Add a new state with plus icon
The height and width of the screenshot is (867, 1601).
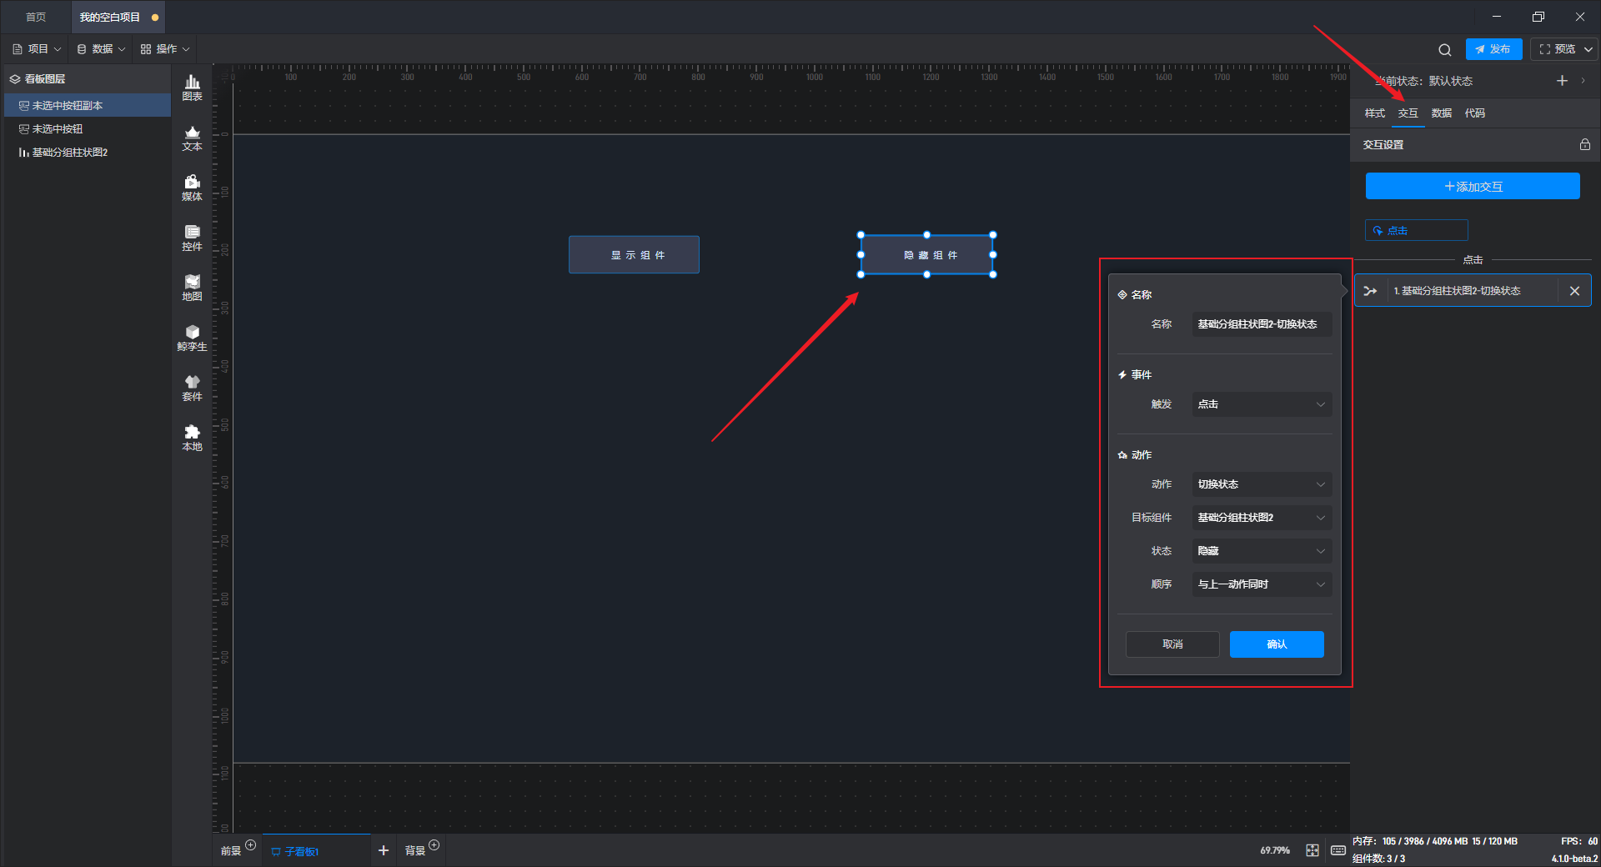coord(1562,81)
